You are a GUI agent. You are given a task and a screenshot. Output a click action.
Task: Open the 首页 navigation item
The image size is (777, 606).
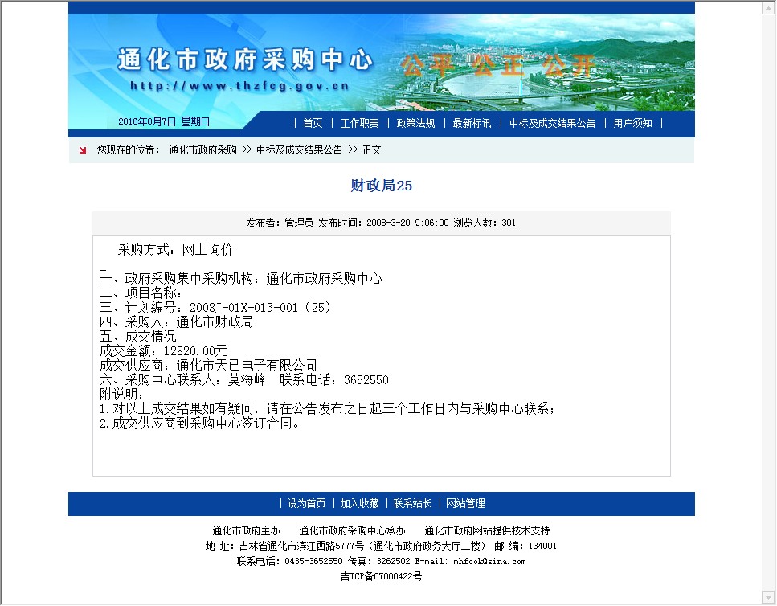[313, 123]
